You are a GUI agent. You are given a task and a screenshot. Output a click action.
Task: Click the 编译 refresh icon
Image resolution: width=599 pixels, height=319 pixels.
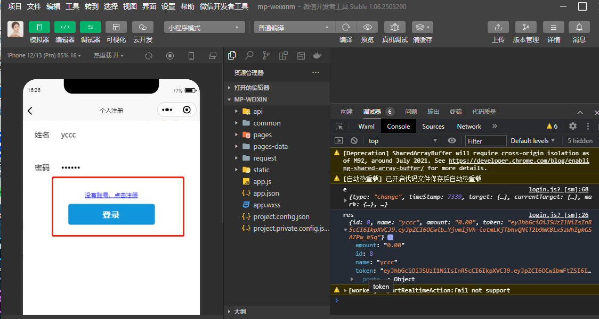pos(346,28)
